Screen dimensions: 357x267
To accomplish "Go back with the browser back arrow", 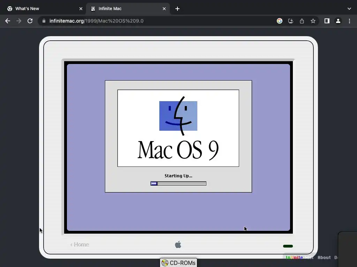I will (x=8, y=21).
